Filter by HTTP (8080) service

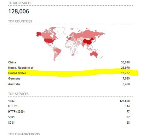click(16, 112)
